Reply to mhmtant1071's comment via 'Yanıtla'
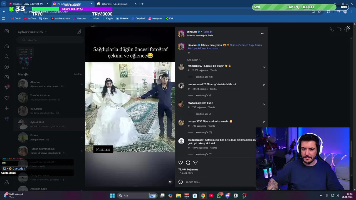This screenshot has width=356, height=200. pyautogui.click(x=214, y=71)
